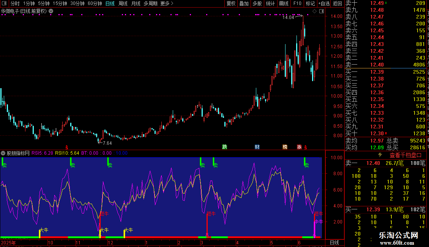Screen dimensions: 429x247
Task: Select the 买十 12.30 order row
Action: tap(385, 133)
